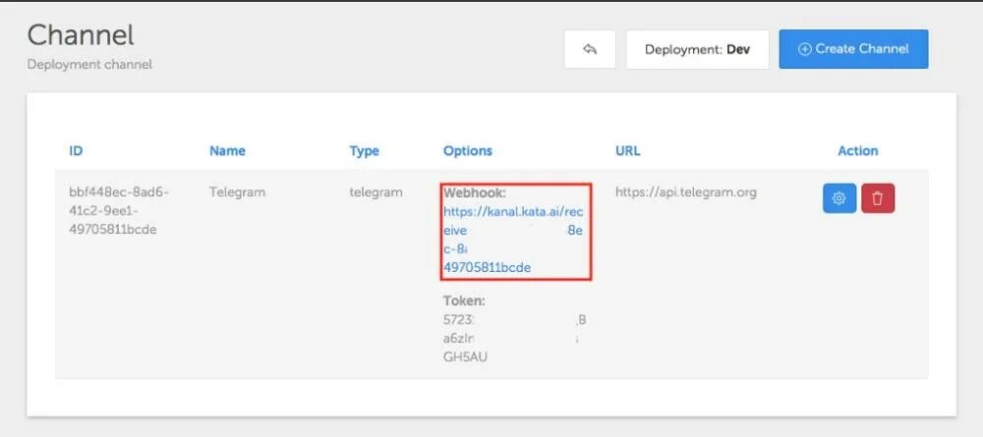Screen dimensions: 983x437
Task: Delete the Telegram channel with trash icon
Action: point(878,198)
